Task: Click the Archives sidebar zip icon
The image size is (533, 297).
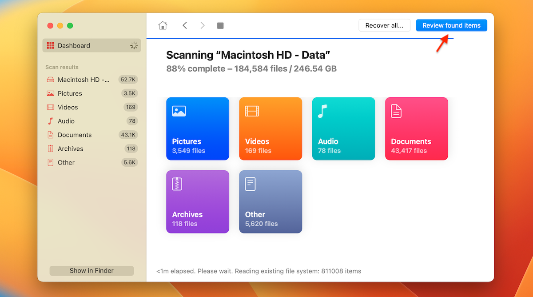Action: [50, 148]
